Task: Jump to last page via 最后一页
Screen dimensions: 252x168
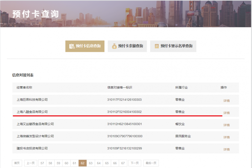Action: pyautogui.click(x=151, y=163)
